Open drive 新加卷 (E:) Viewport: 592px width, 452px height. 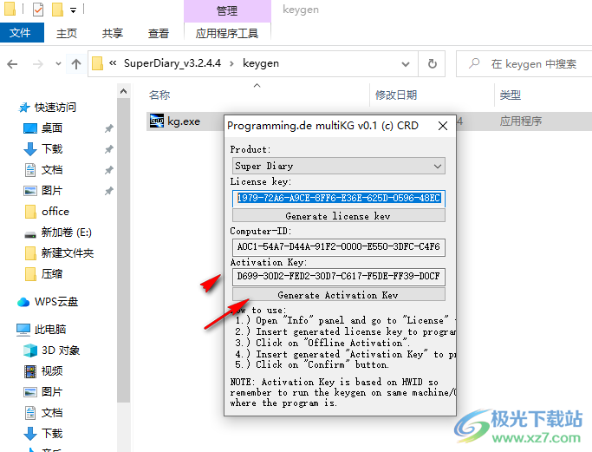click(x=66, y=232)
